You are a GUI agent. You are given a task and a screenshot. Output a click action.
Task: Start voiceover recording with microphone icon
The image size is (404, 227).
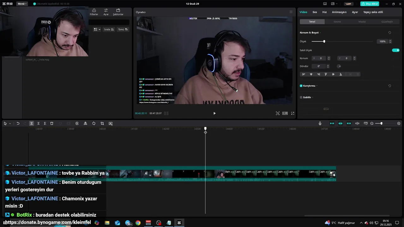click(320, 124)
